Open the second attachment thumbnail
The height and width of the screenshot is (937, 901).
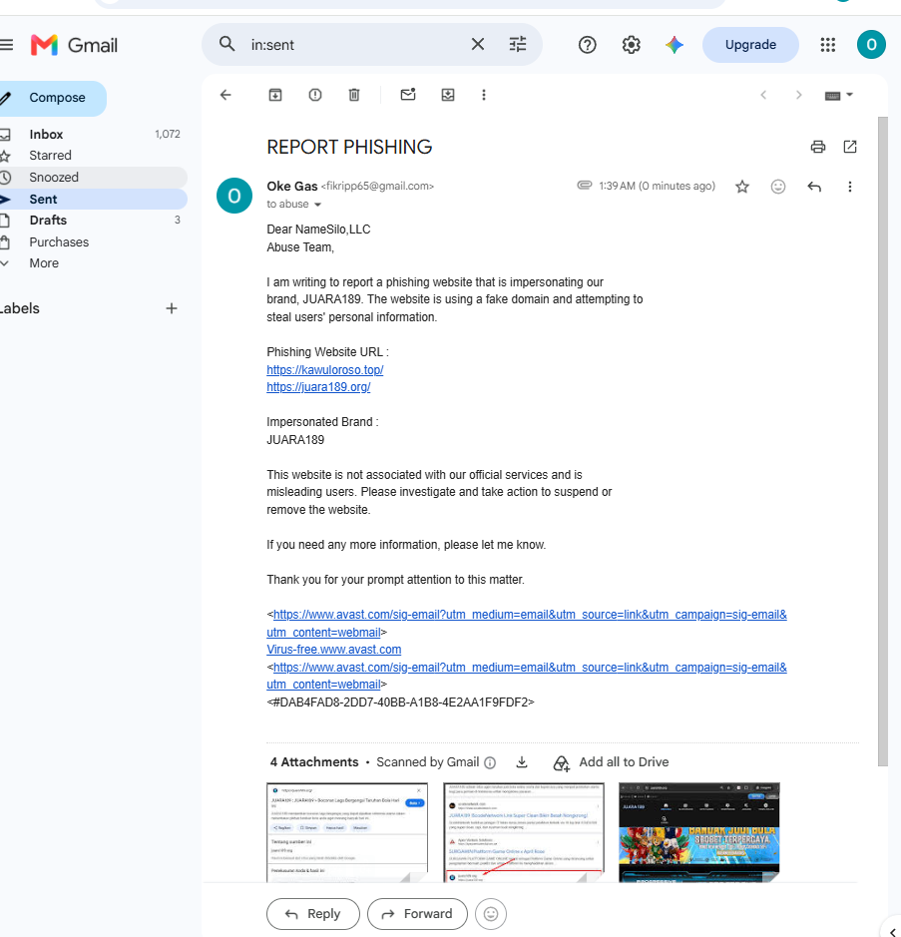[524, 832]
